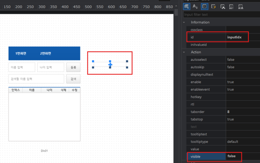The width and height of the screenshot is (260, 163).
Task: Select the greyed text property
Action: (x=194, y=127)
